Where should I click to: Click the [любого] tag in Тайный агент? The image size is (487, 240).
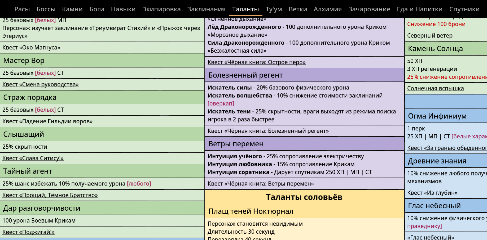[139, 184]
